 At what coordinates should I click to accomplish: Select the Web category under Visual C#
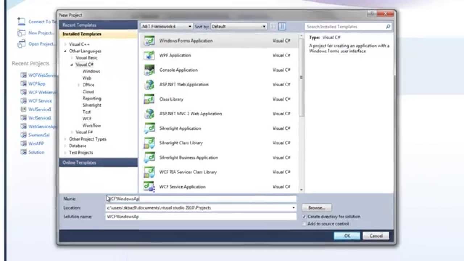(x=87, y=78)
